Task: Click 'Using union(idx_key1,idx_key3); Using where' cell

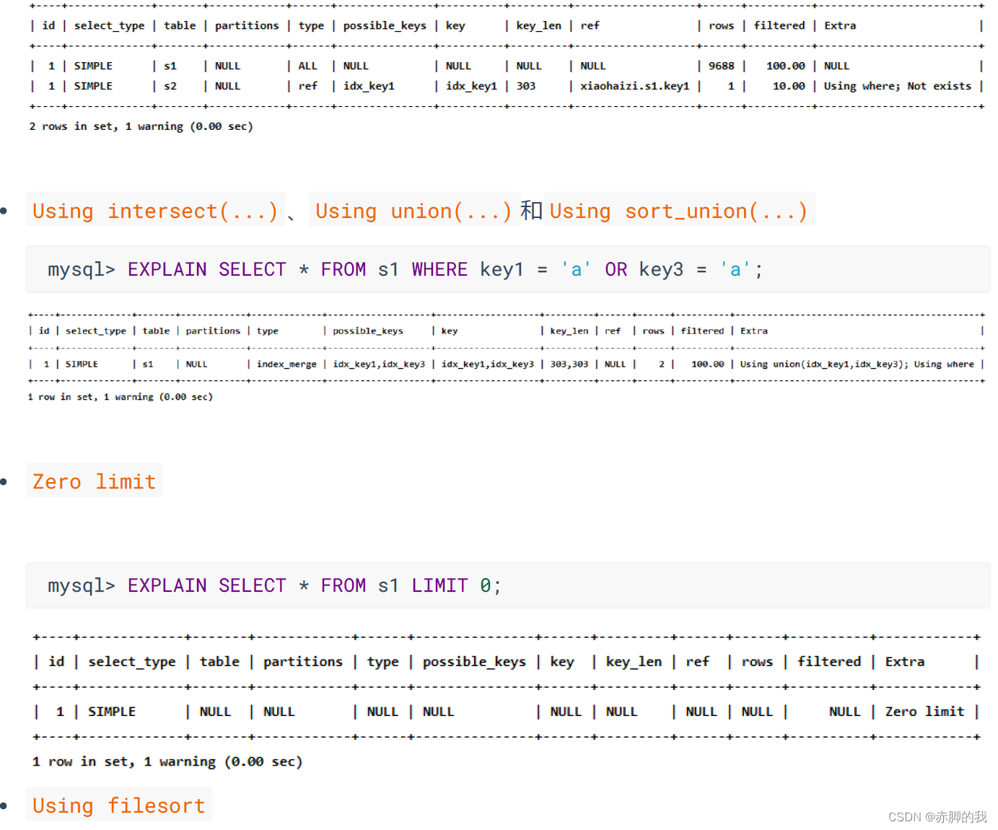Action: 857,364
